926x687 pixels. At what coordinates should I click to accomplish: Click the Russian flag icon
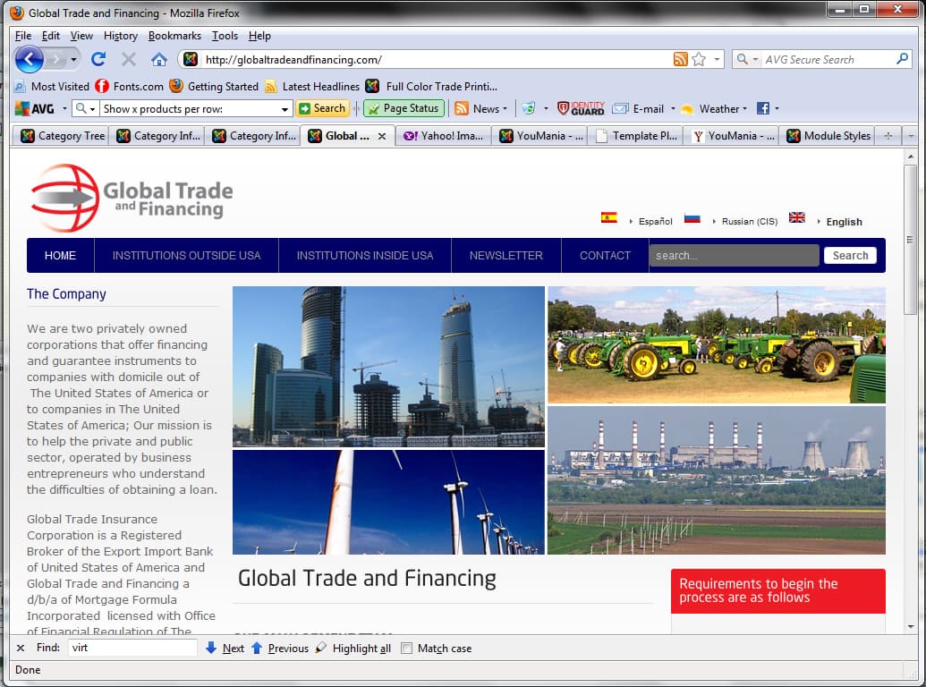tap(692, 217)
